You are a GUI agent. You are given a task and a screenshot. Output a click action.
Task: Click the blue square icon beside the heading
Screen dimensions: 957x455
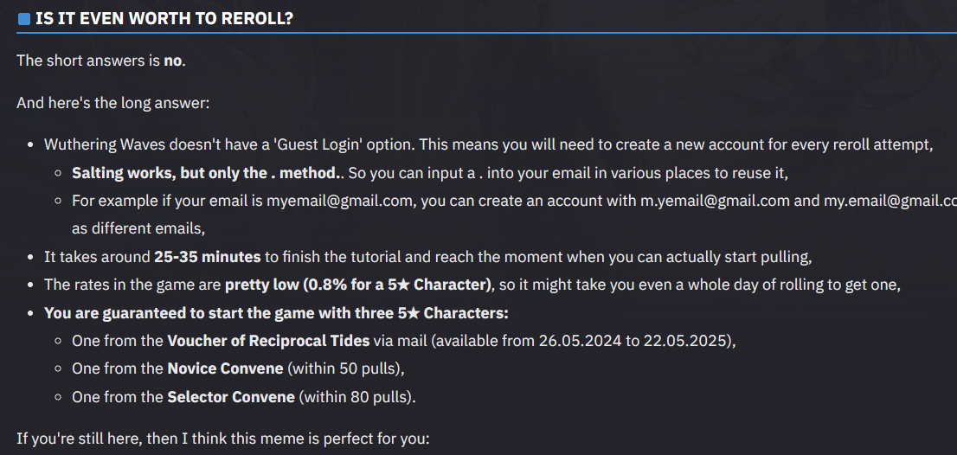pos(24,19)
